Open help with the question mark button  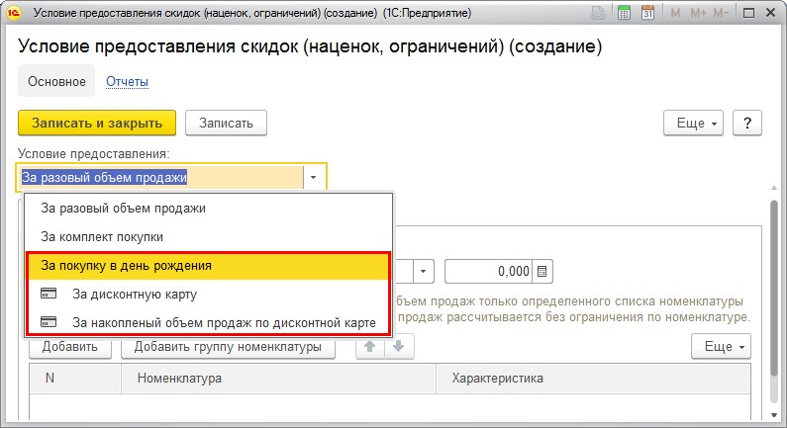[x=747, y=124]
